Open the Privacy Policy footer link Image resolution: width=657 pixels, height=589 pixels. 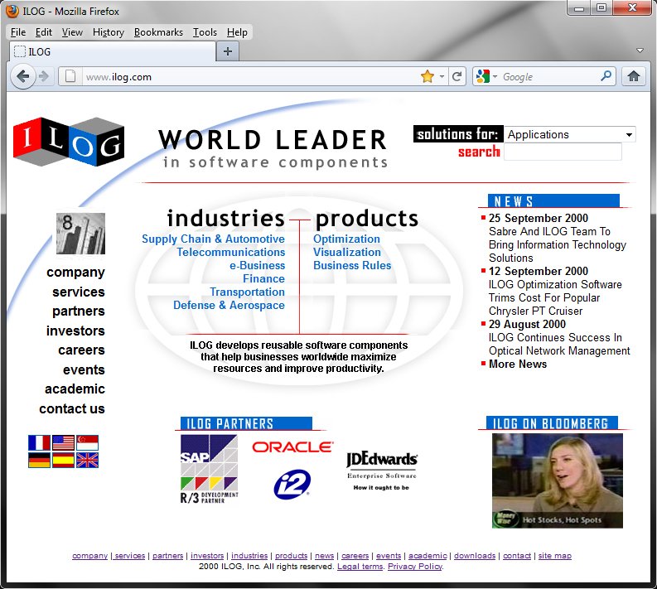click(x=415, y=567)
